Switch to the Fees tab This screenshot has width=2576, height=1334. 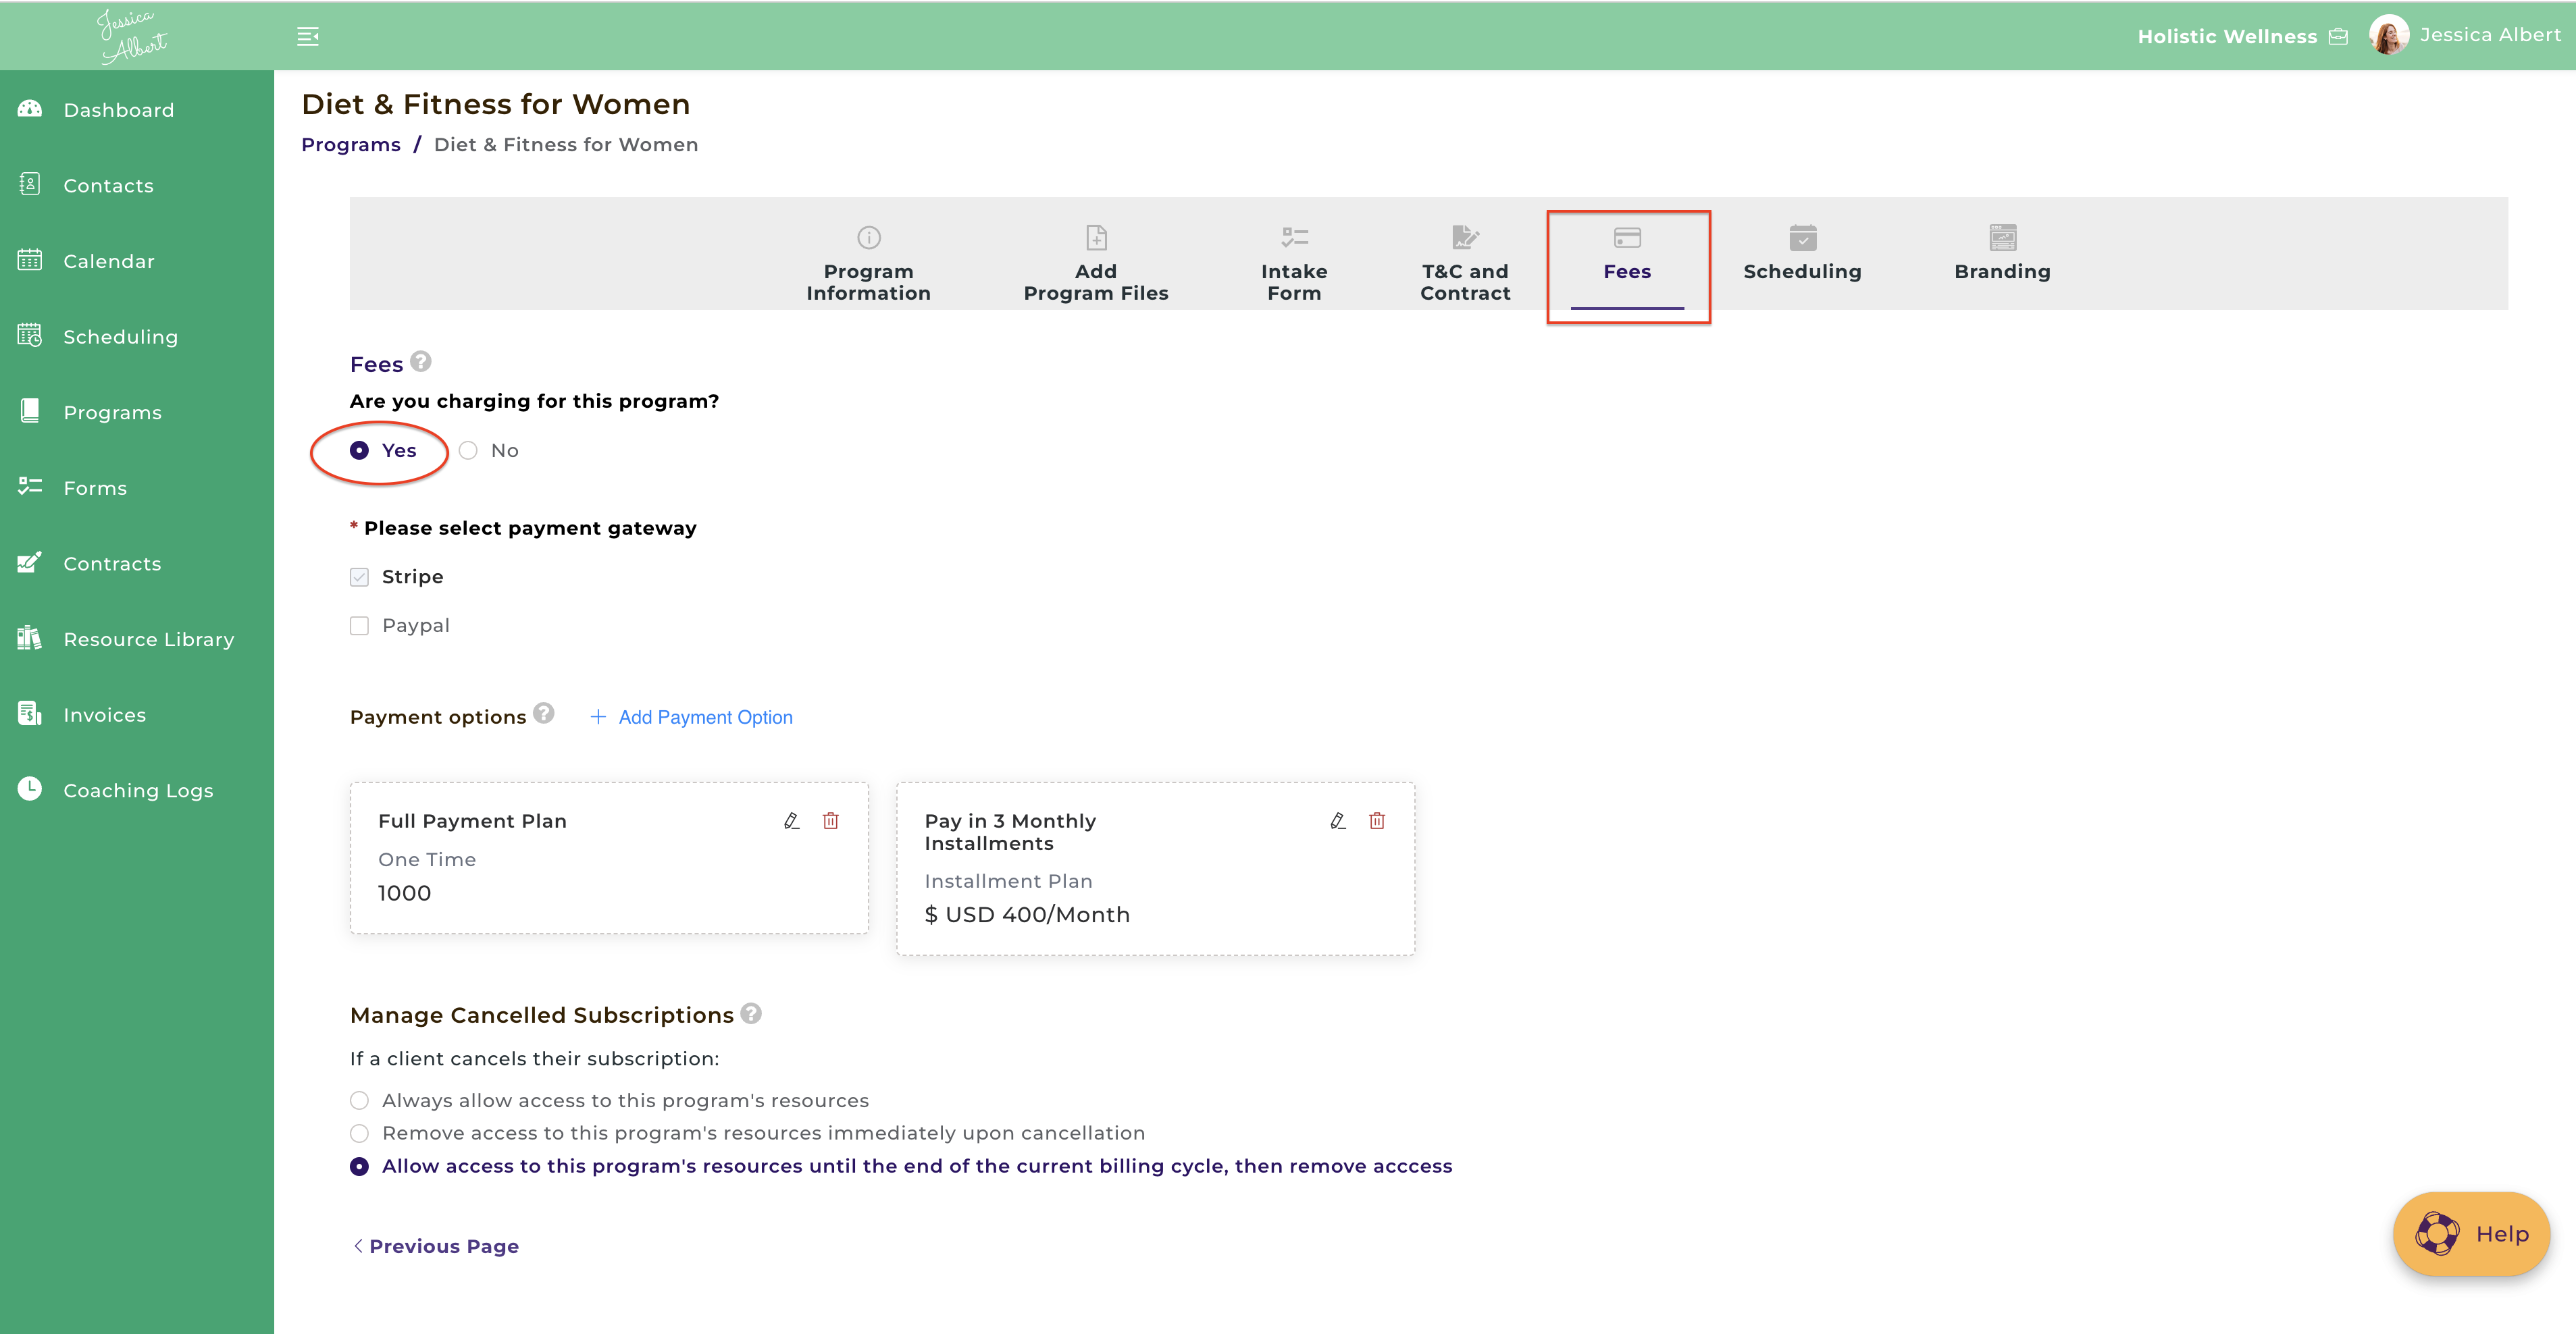[1627, 265]
